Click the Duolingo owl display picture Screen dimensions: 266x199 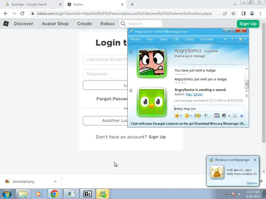152,102
